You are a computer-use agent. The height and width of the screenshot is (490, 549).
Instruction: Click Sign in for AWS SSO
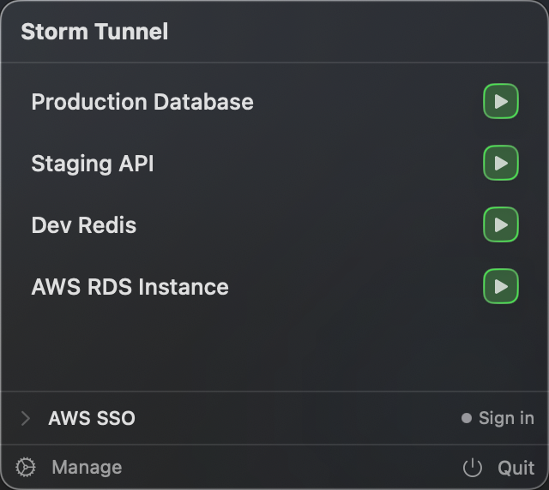(x=506, y=418)
